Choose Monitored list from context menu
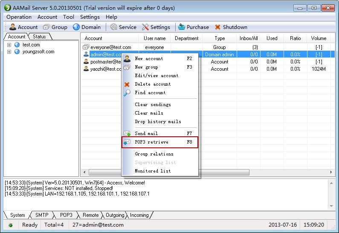The image size is (339, 233). point(160,171)
